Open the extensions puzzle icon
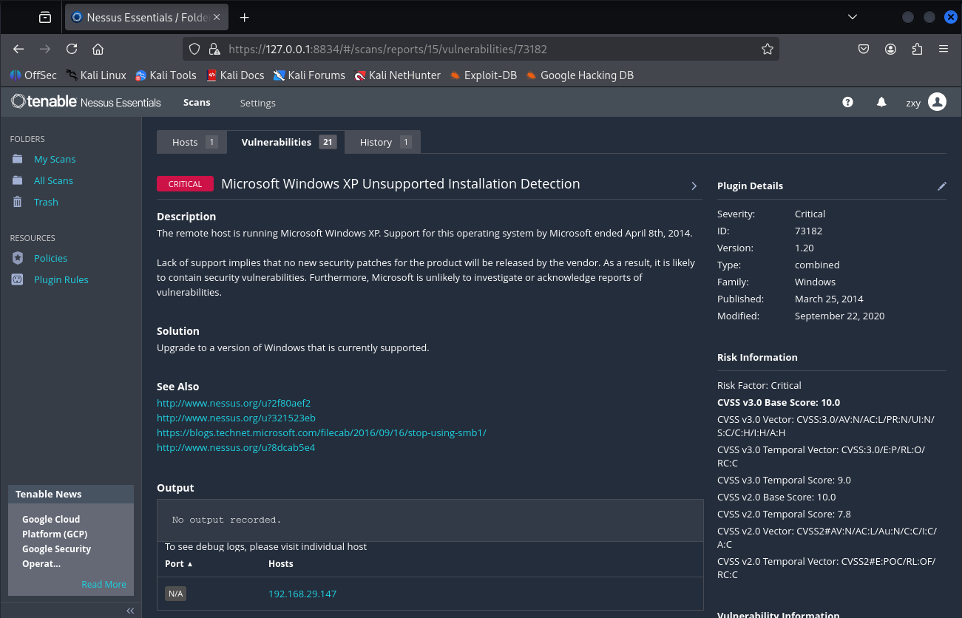 click(x=918, y=49)
